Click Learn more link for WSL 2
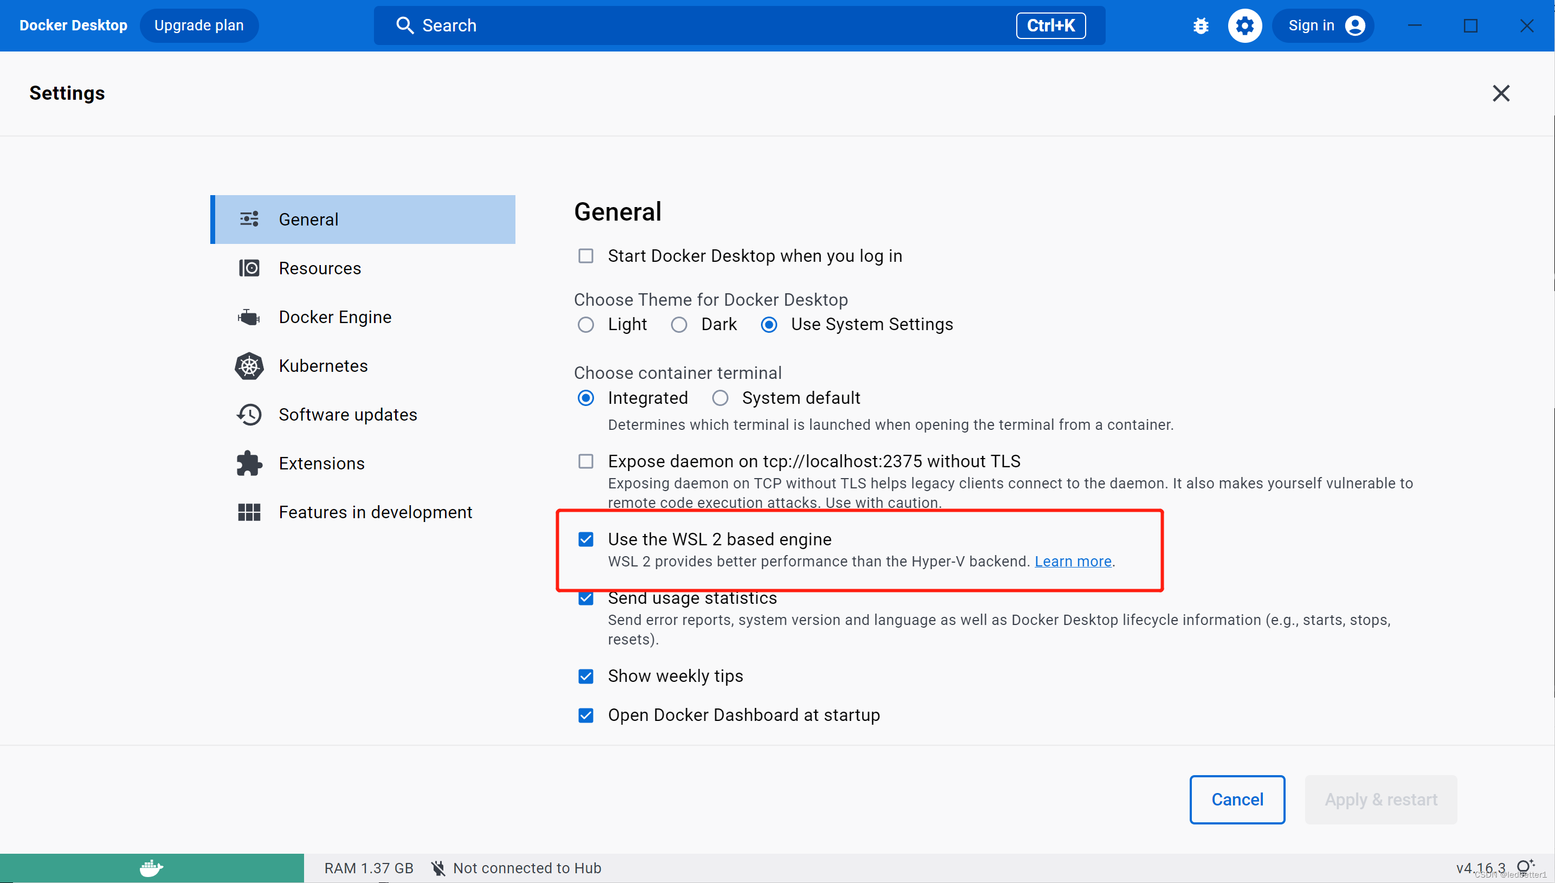The width and height of the screenshot is (1555, 883). (x=1072, y=560)
